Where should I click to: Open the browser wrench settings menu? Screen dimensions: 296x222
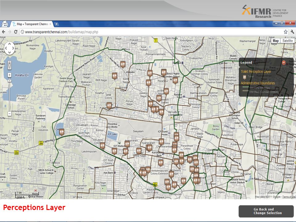point(292,32)
